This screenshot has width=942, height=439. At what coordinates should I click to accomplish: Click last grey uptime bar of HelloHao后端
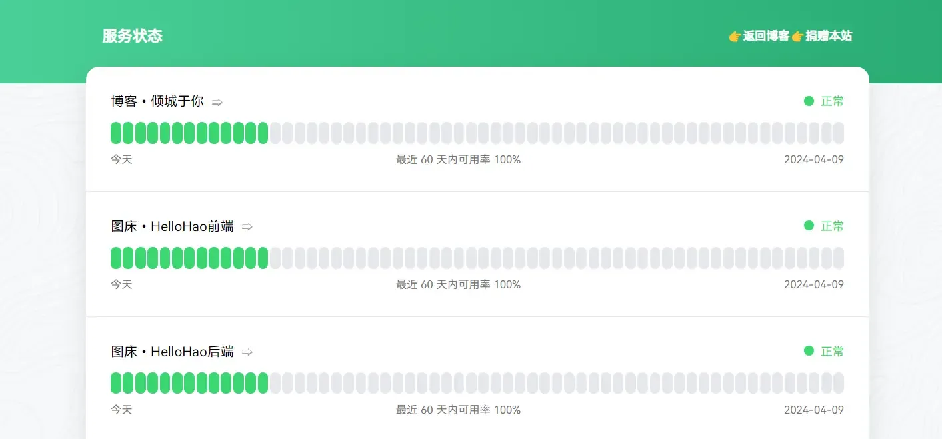tap(839, 383)
